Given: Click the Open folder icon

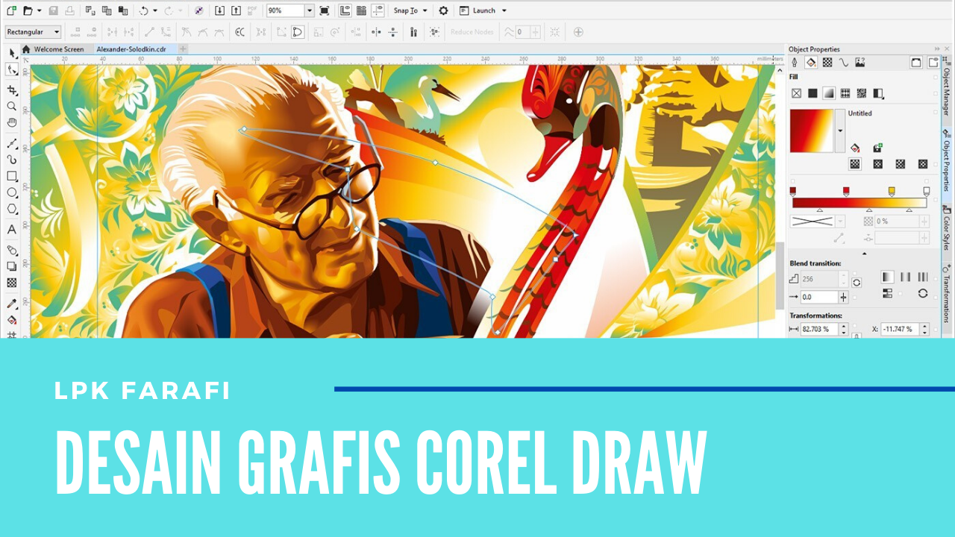Looking at the screenshot, I should click(x=28, y=10).
